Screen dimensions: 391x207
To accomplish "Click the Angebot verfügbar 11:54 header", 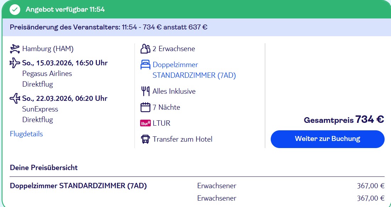I will 65,10.
